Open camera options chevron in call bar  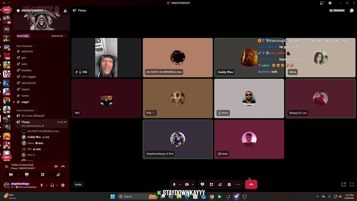(193, 185)
